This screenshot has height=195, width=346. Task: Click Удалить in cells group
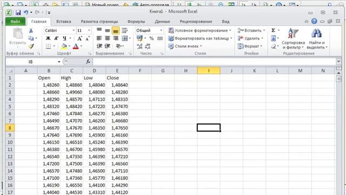[x=250, y=38]
